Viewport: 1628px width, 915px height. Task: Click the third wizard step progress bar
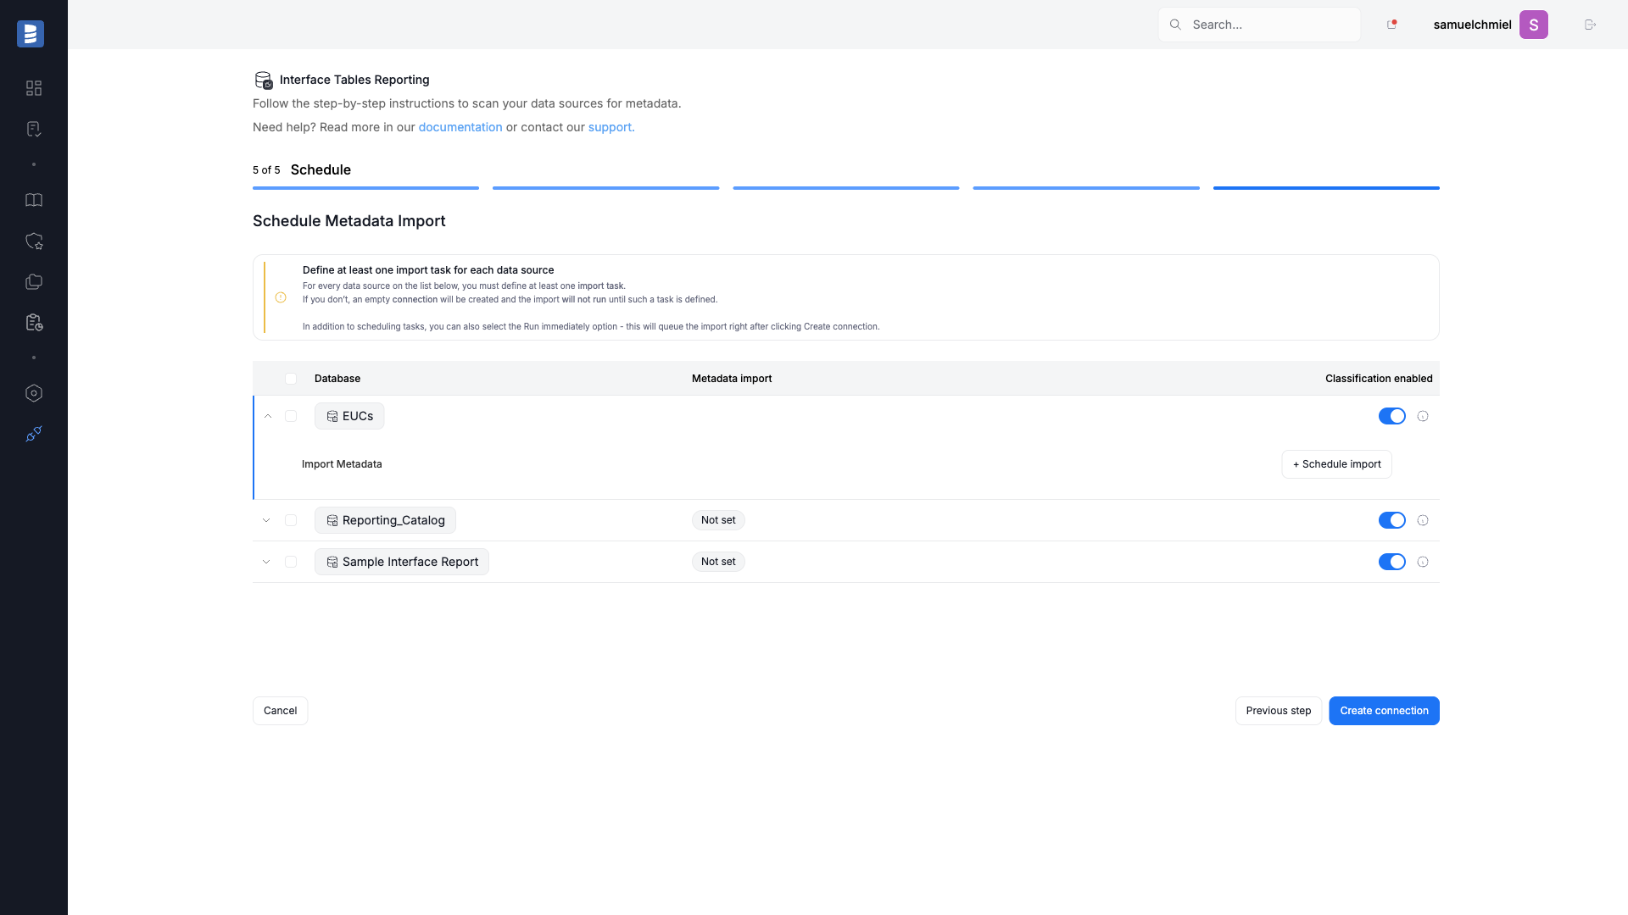[846, 188]
